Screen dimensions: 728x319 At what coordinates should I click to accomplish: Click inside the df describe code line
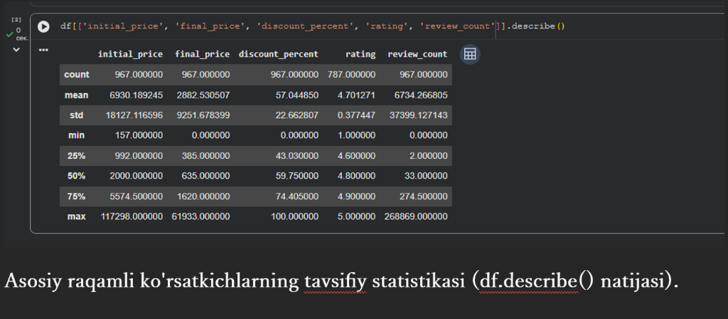[x=312, y=26]
